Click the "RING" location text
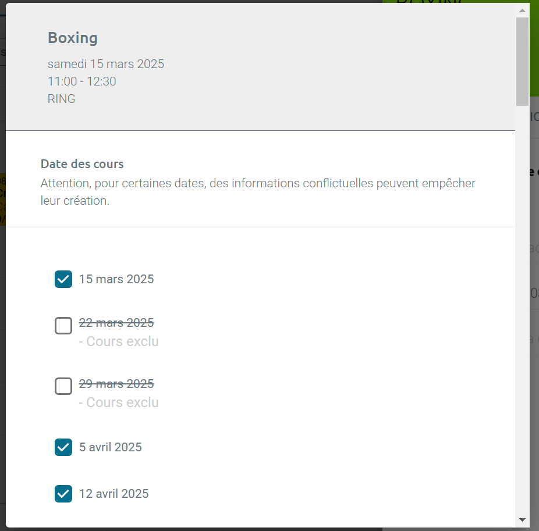Screen dimensions: 539x531 point(61,98)
